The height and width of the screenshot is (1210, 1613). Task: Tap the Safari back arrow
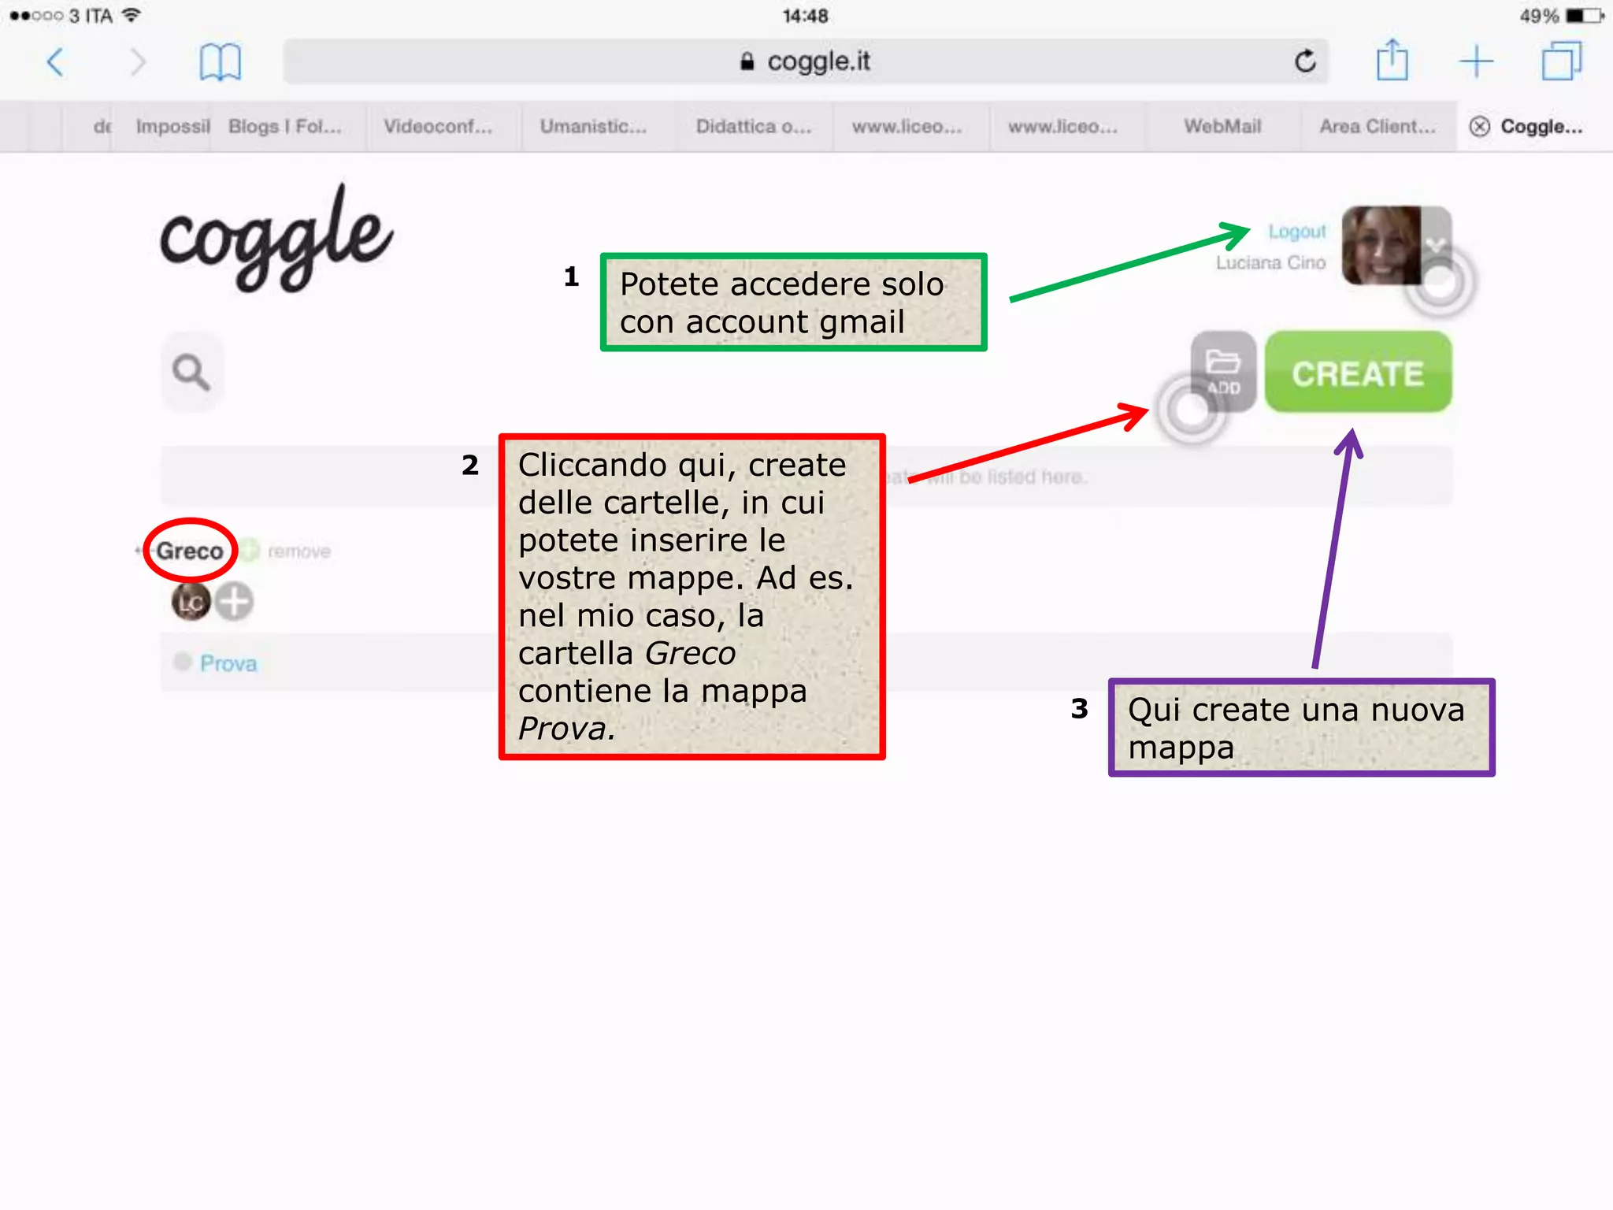tap(55, 61)
